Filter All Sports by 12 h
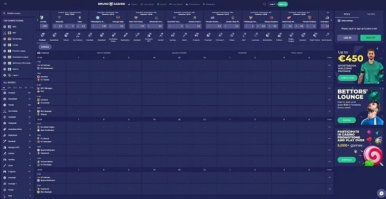386x199 pixels. click(x=15, y=88)
